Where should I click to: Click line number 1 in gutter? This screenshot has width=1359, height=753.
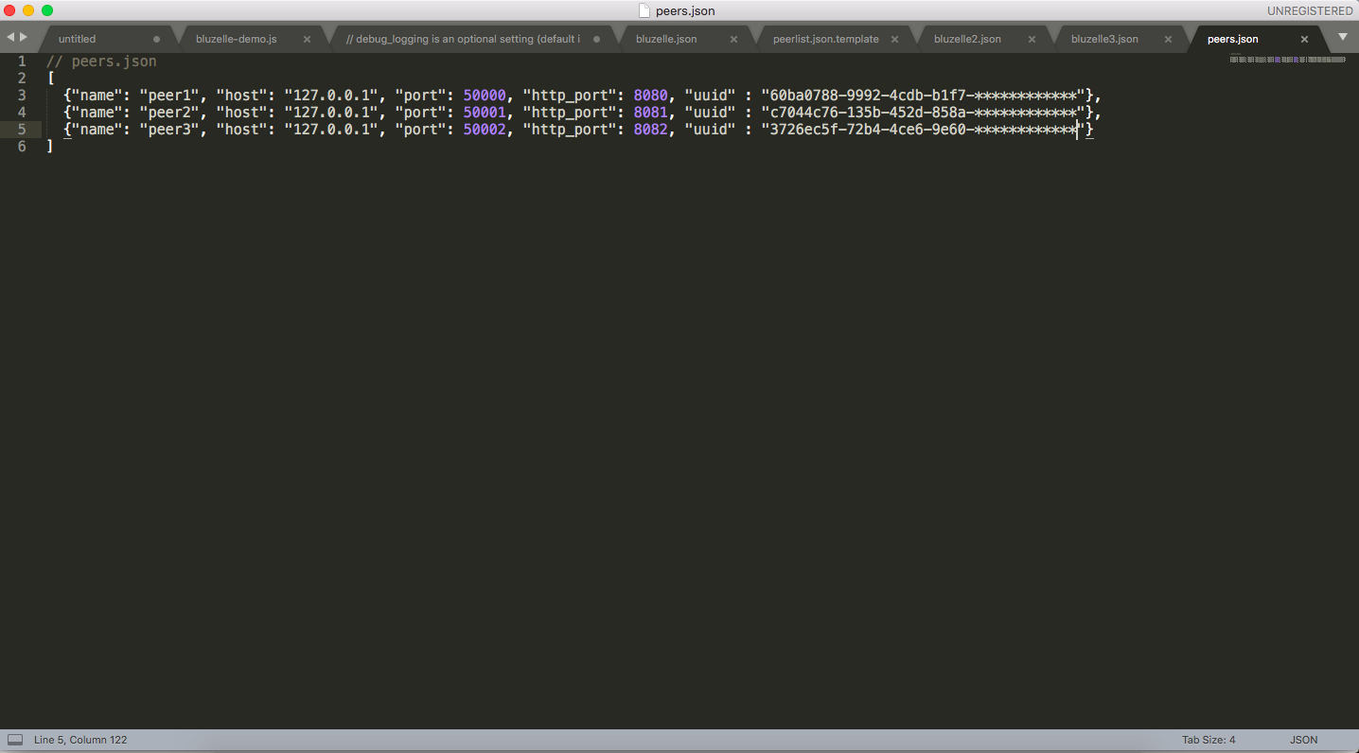click(22, 61)
